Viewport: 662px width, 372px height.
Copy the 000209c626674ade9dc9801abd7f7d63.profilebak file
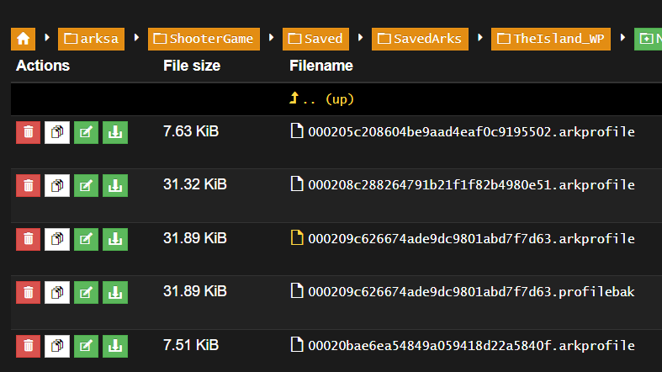point(57,292)
